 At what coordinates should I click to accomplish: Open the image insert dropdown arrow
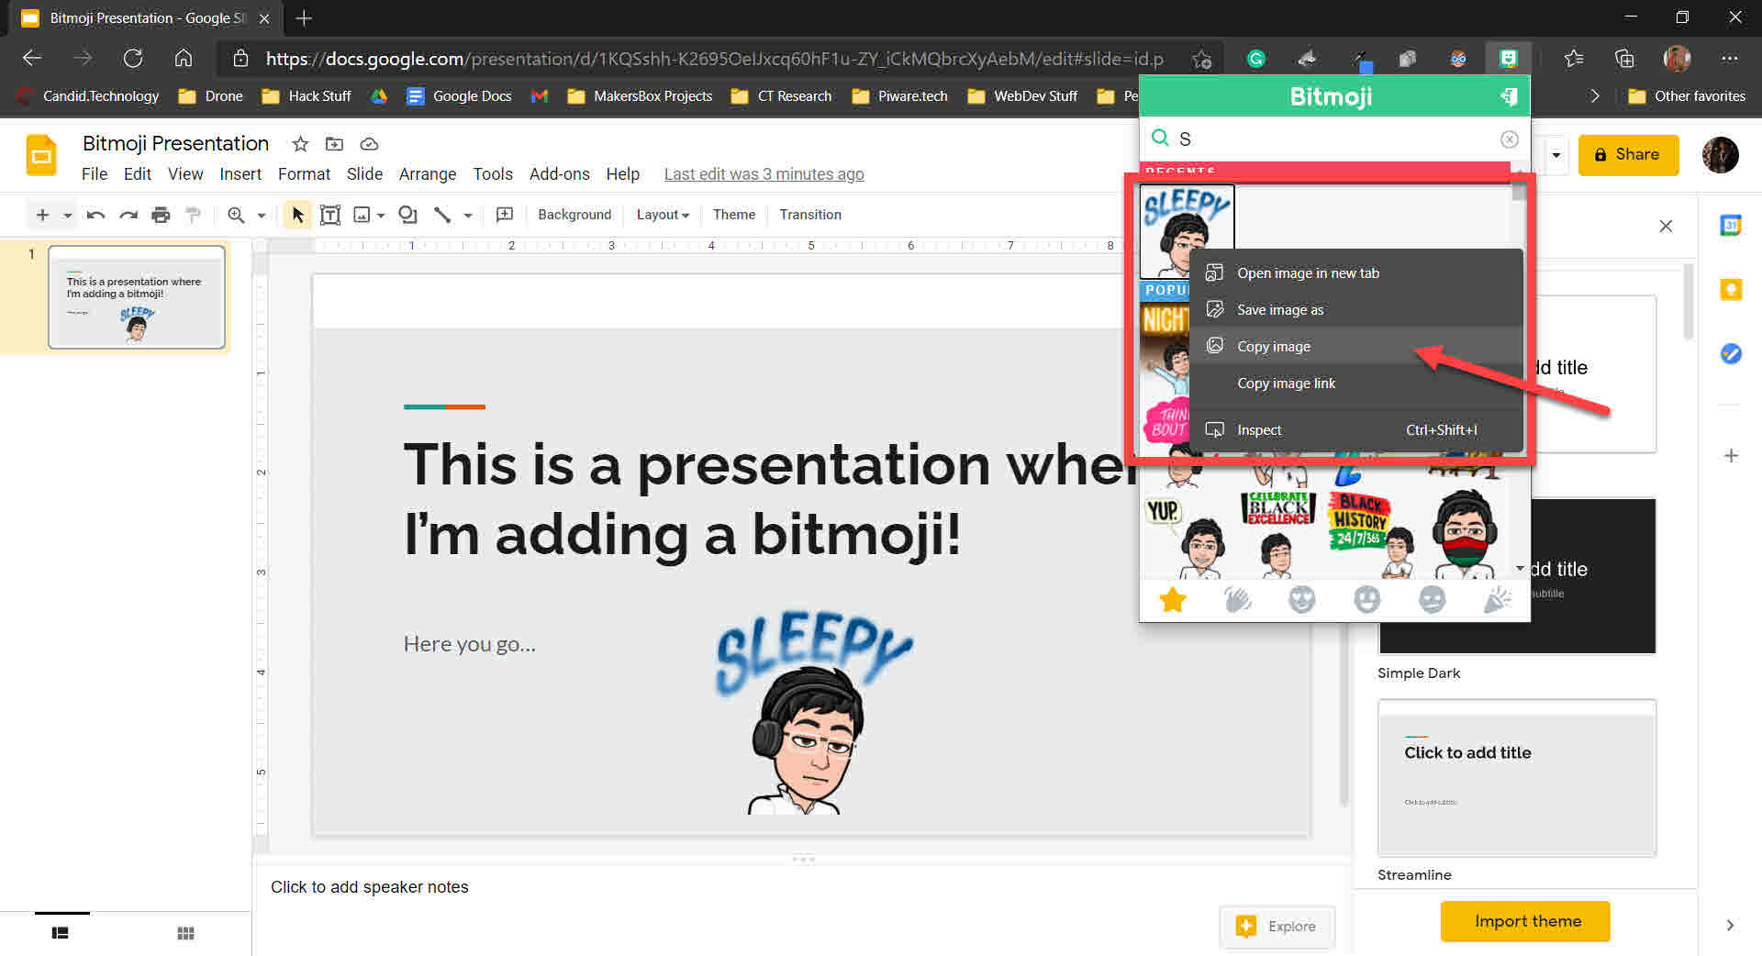381,216
